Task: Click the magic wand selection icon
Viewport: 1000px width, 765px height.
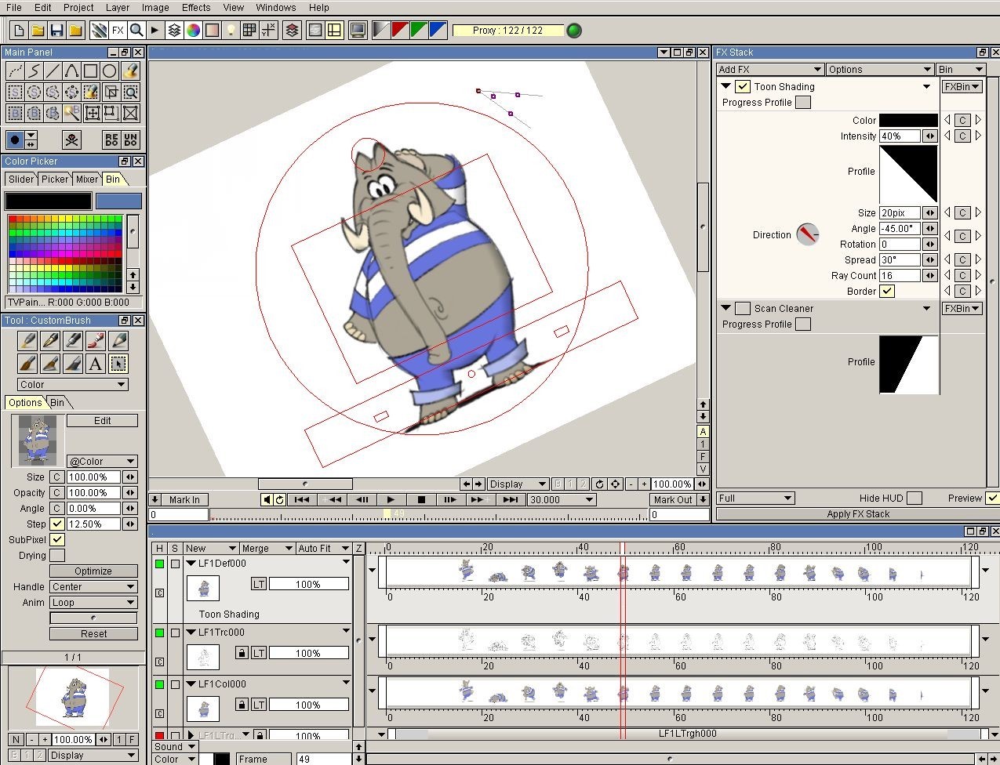Action: click(x=71, y=113)
